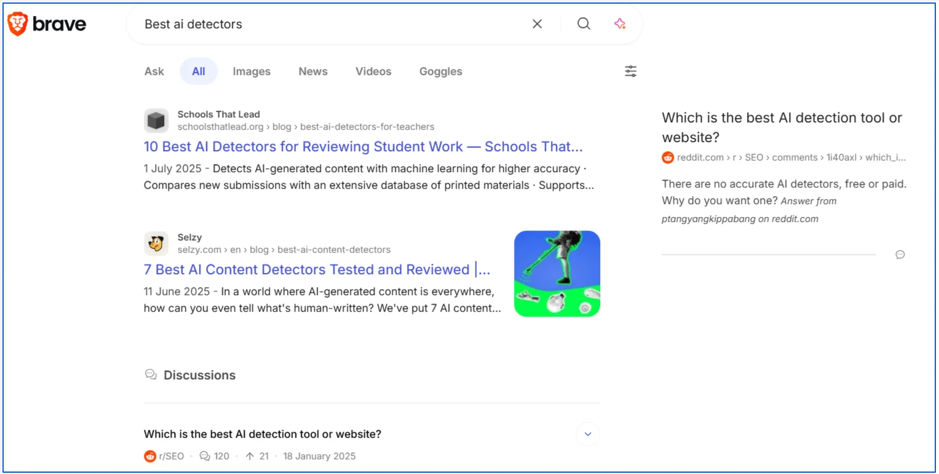This screenshot has width=939, height=474.
Task: Switch to the Images tab
Action: point(252,71)
